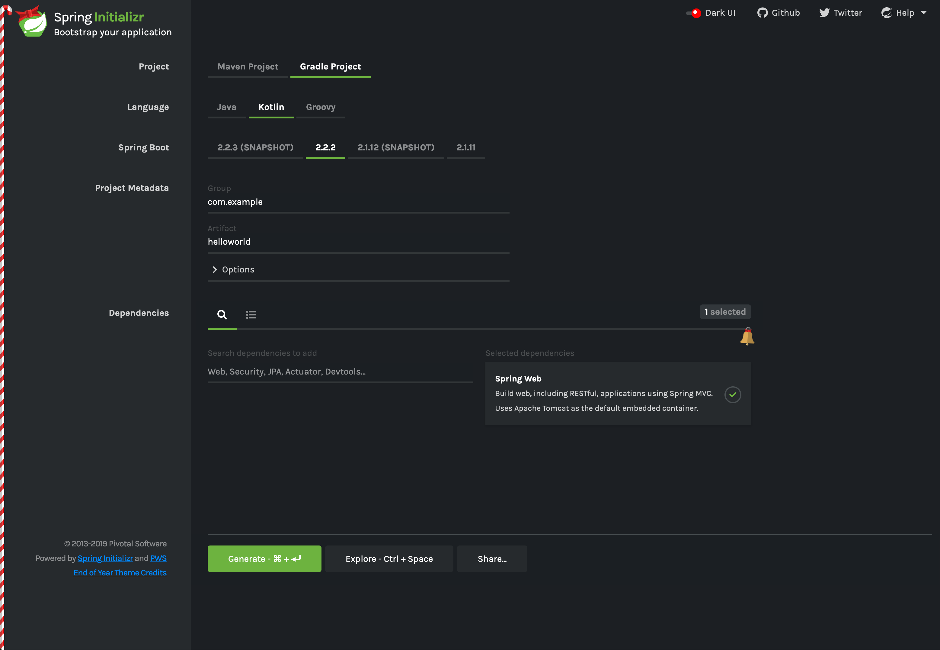Click the Github octocat icon

762,13
